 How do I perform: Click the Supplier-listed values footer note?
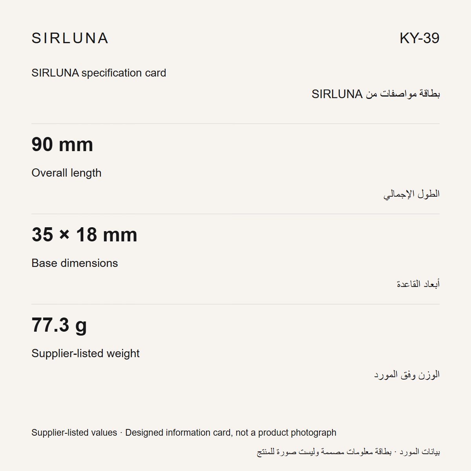pyautogui.click(x=74, y=433)
